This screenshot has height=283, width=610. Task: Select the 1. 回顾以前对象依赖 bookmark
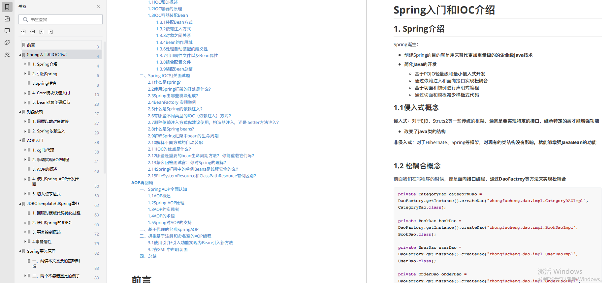coord(50,122)
